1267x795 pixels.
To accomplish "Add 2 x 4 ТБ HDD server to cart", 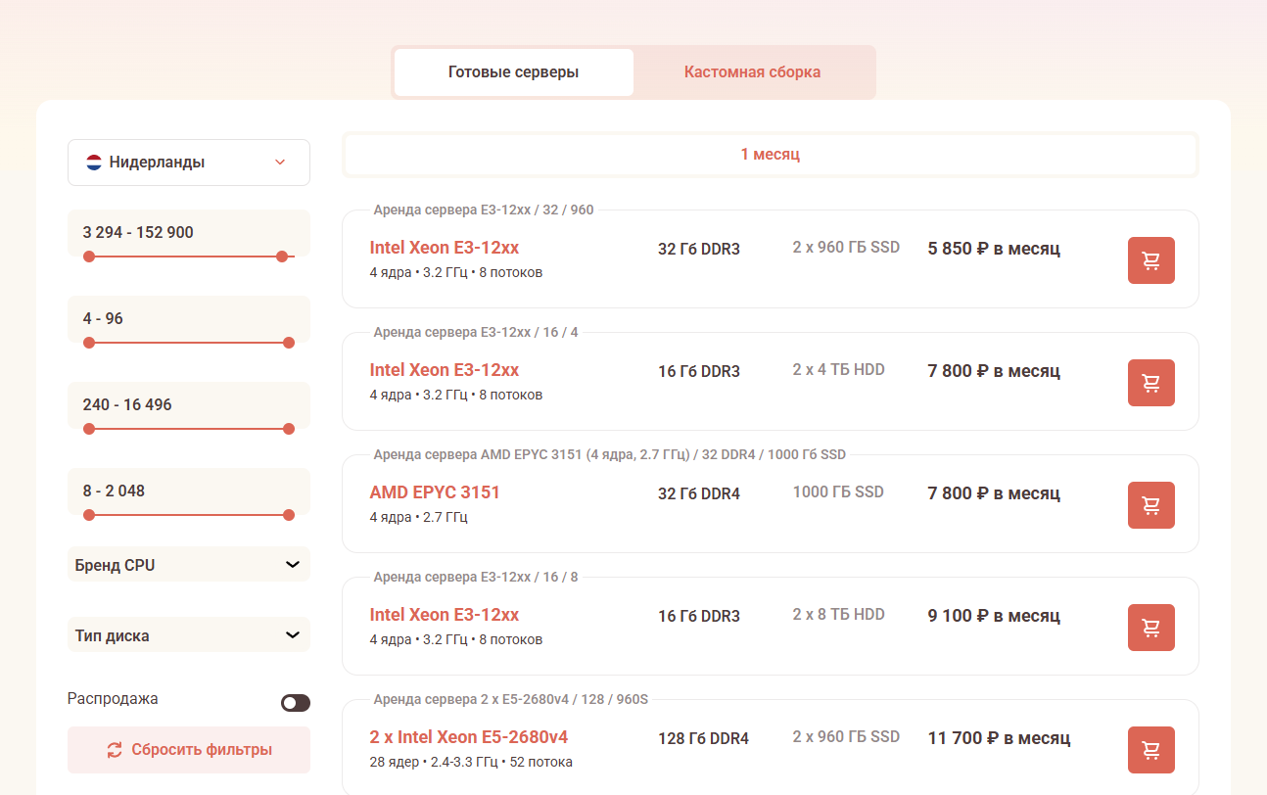I will click(x=1151, y=383).
